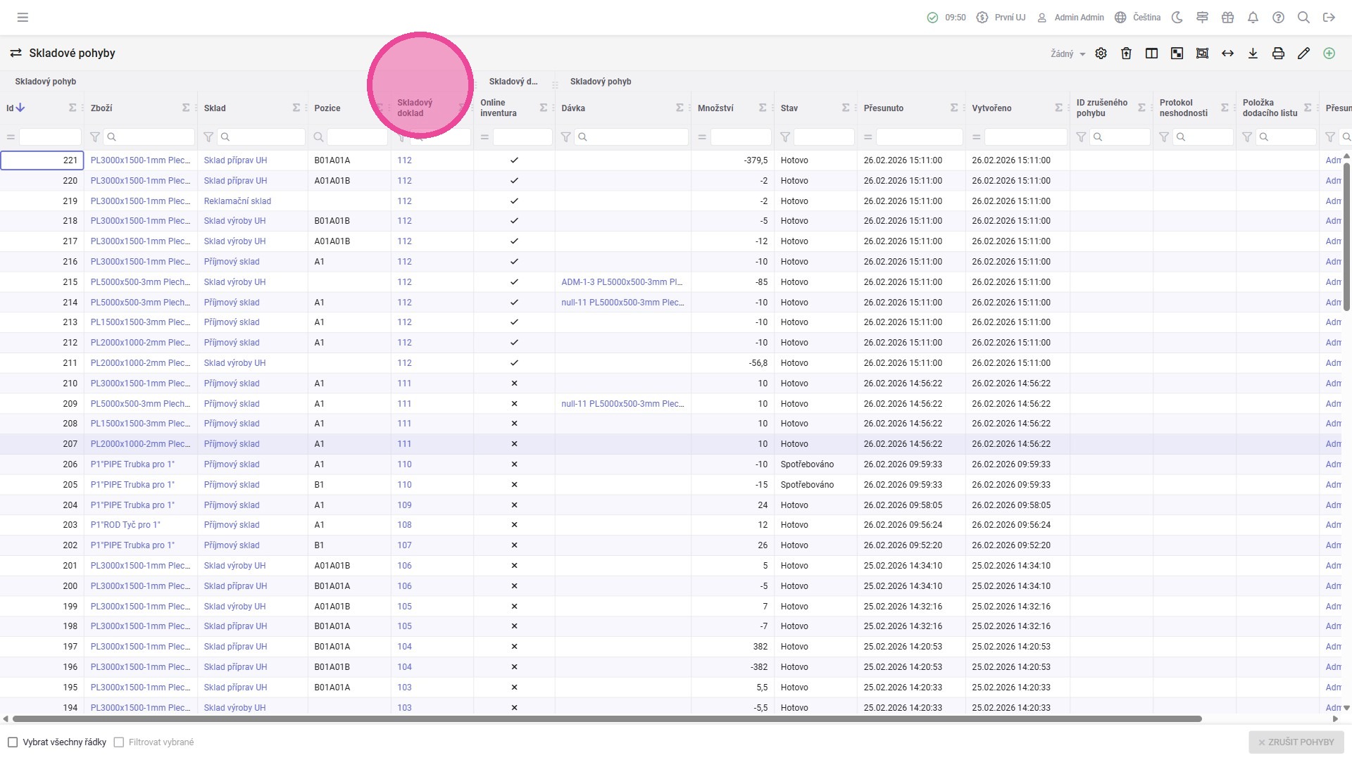Check 'Vybrat všechny řádky' checkbox
The image size is (1352, 760).
13,742
